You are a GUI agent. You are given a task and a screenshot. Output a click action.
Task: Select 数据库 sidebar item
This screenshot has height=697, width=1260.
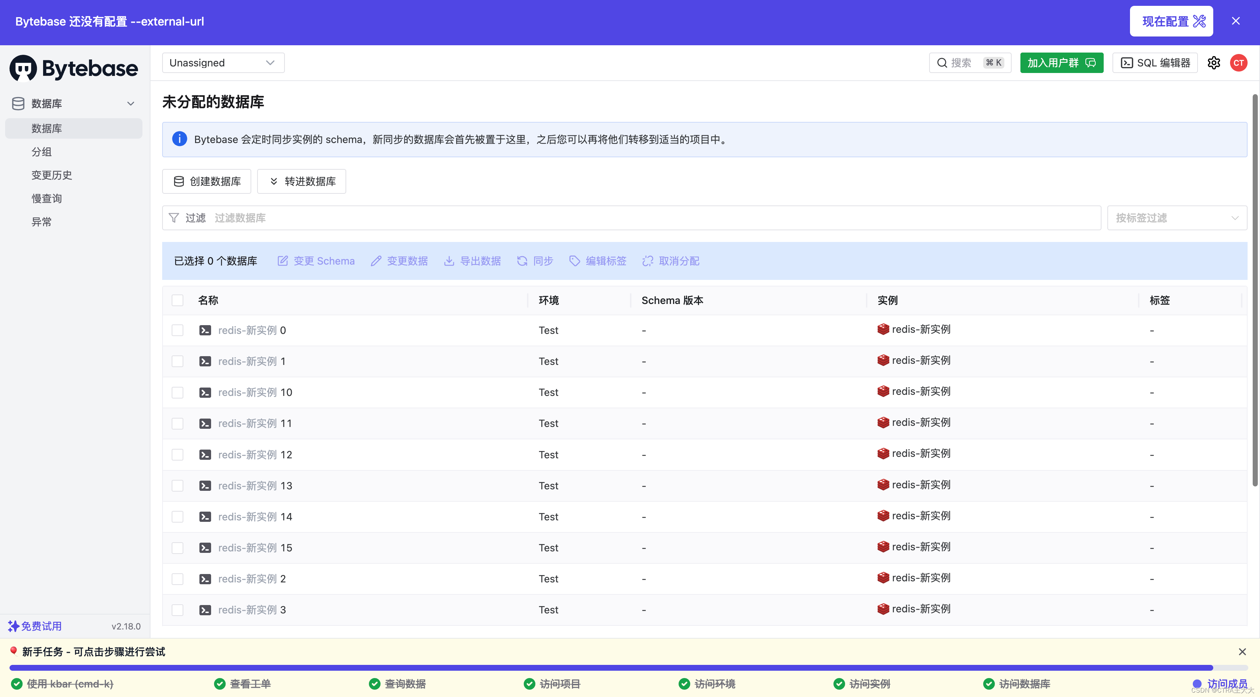click(x=74, y=128)
